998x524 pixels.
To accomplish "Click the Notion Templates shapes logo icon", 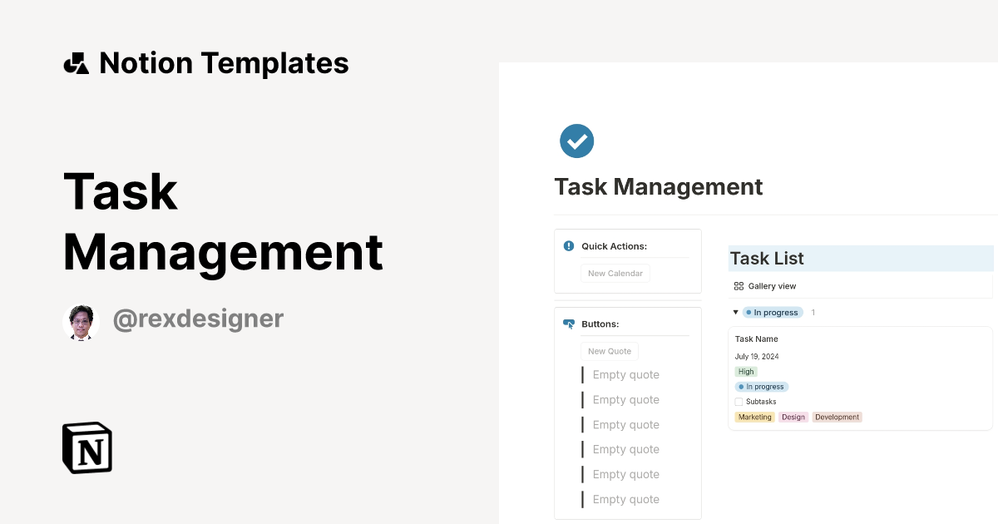I will (76, 62).
